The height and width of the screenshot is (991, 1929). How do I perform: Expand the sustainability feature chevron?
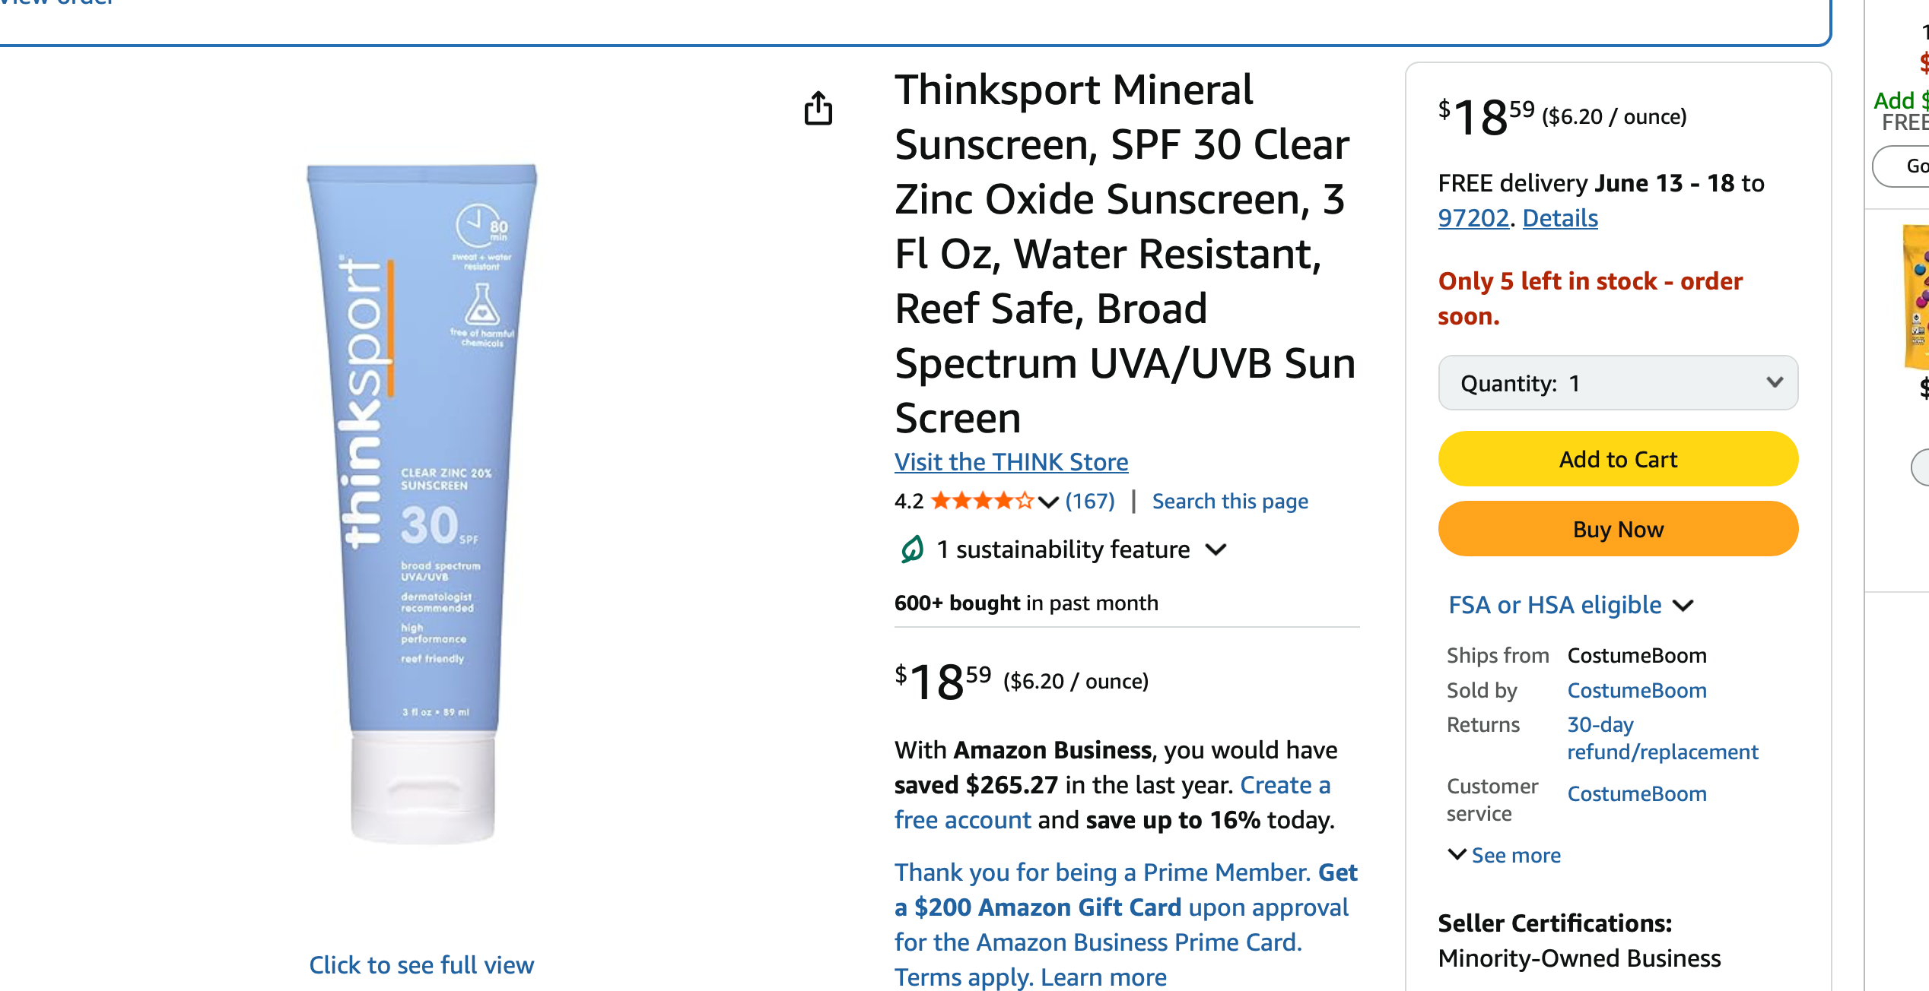[x=1216, y=549]
